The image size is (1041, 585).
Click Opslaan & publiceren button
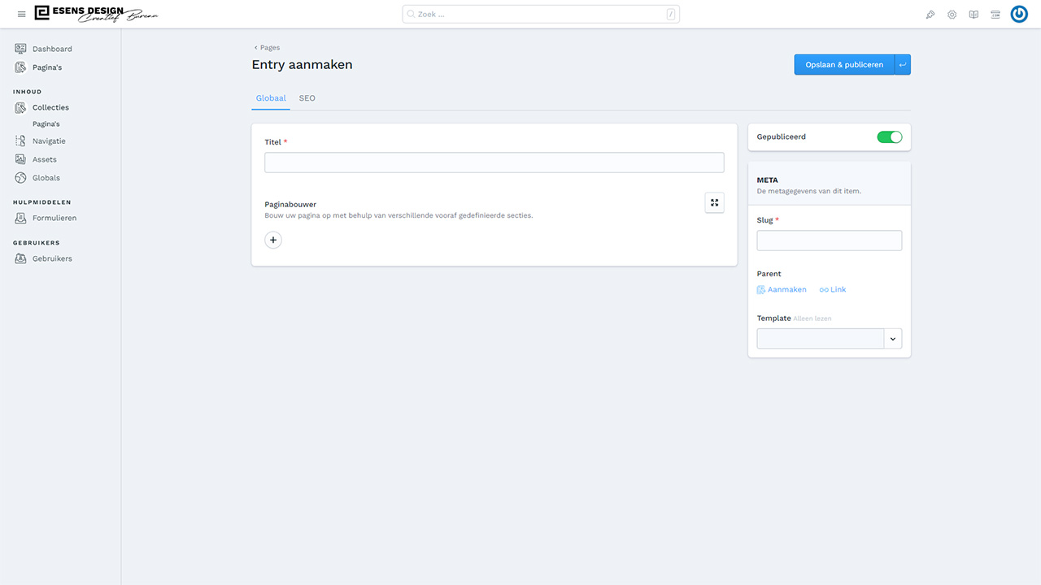tap(843, 65)
